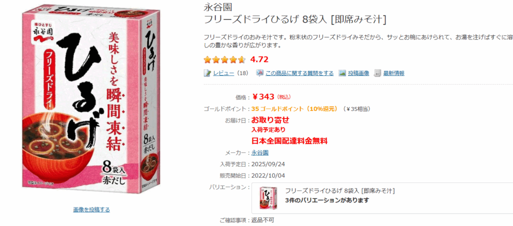Screen dimensions: 513x226
Task: Open この商品に関する質問をする link
Action: click(x=300, y=73)
